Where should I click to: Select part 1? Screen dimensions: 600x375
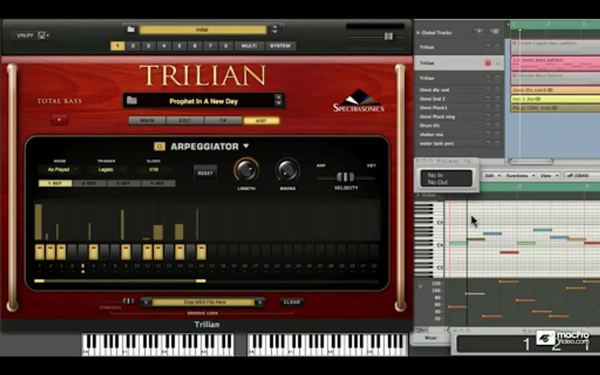pyautogui.click(x=117, y=46)
